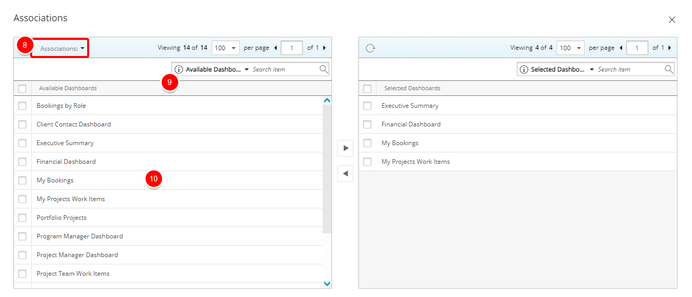Image resolution: width=692 pixels, height=297 pixels.
Task: Click the scrollbar down arrow in available list
Action: (327, 284)
